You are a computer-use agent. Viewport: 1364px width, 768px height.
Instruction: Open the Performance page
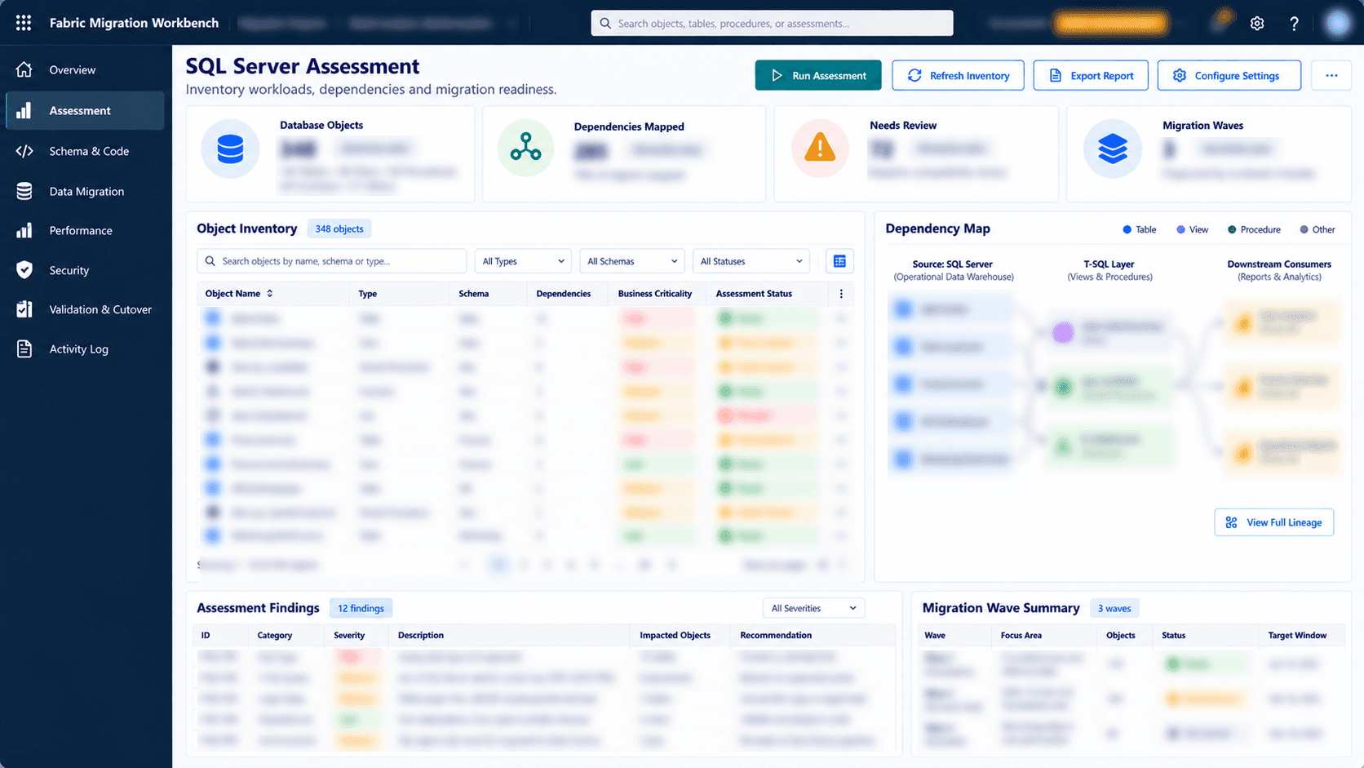tap(85, 231)
